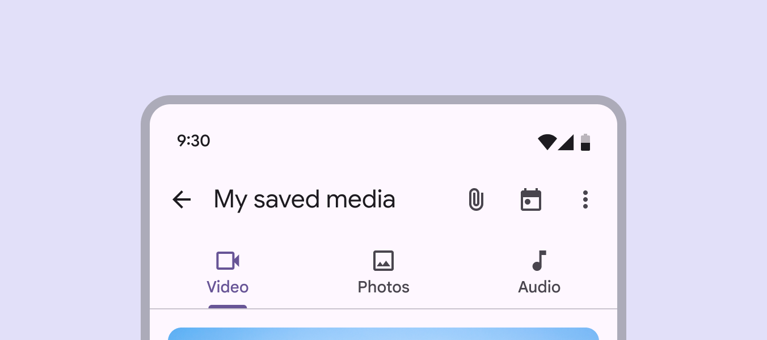The width and height of the screenshot is (767, 340).
Task: Select the Video tab label
Action: (x=227, y=287)
